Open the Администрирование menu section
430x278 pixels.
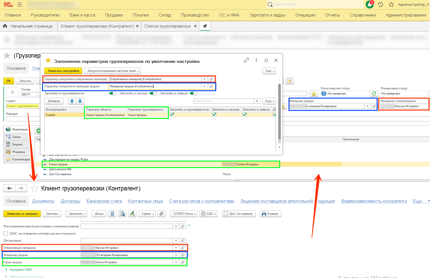pyautogui.click(x=406, y=15)
